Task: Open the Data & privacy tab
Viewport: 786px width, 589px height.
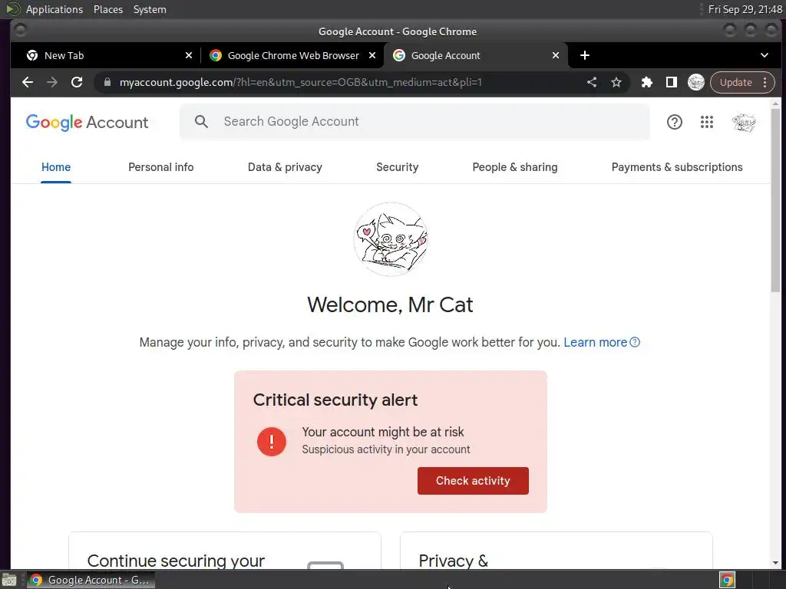Action: [x=285, y=167]
